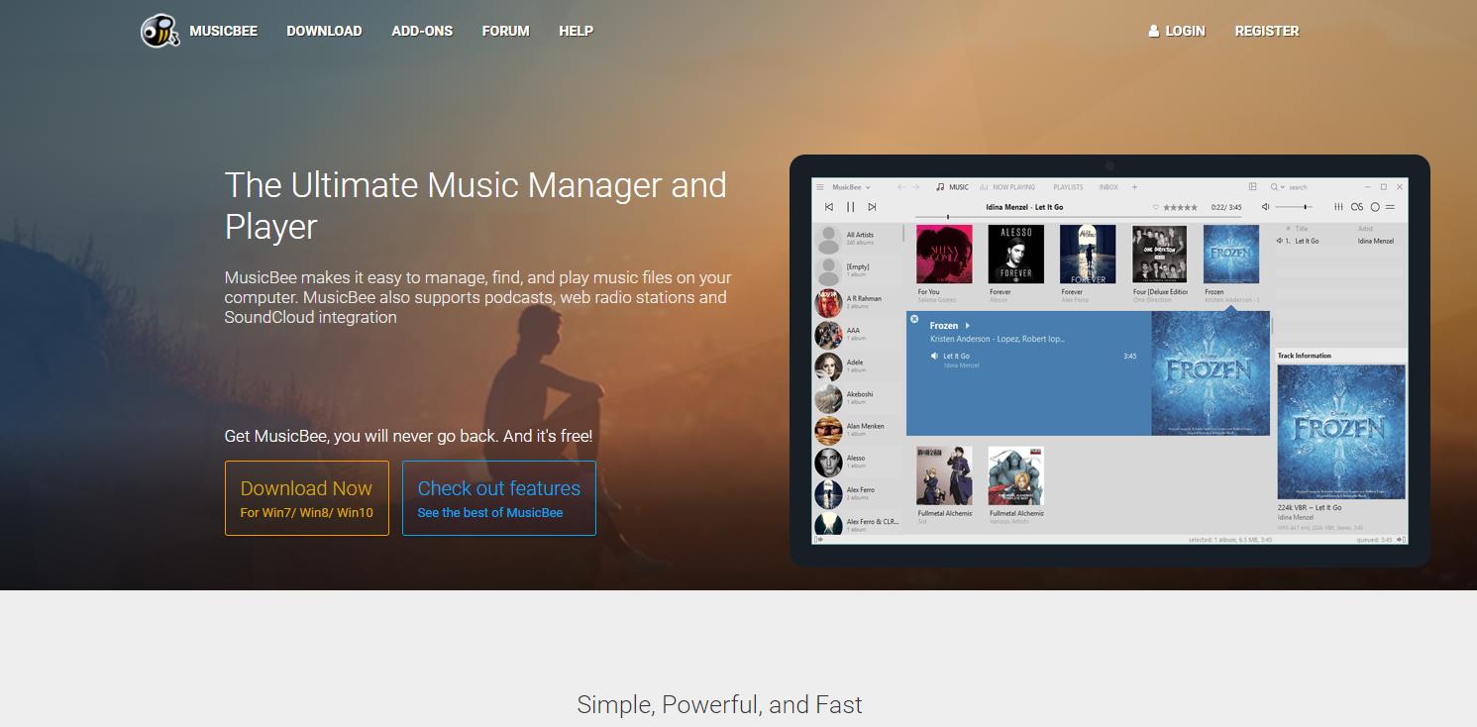Visit the FORUM page
This screenshot has height=727, width=1477.
[506, 31]
